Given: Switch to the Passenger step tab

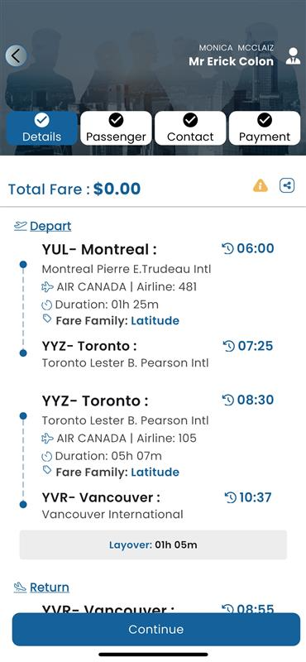Looking at the screenshot, I should click(x=116, y=128).
